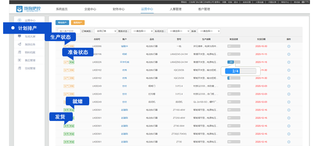
Task: Click delivery date 2020-11-15
Action: click(x=261, y=54)
